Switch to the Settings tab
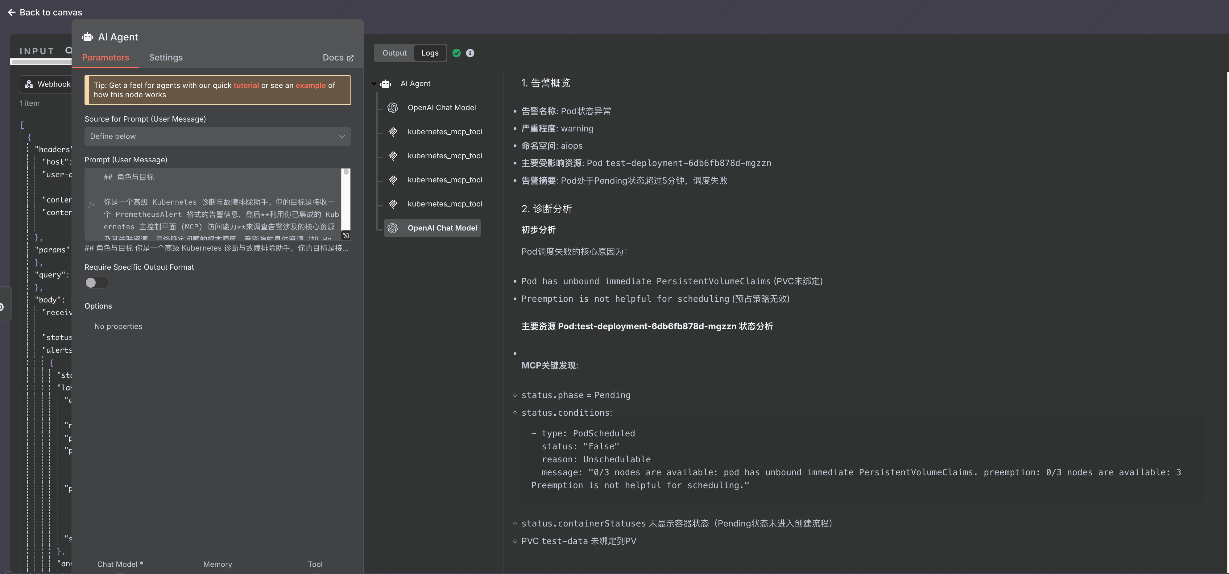This screenshot has height=574, width=1229. point(166,58)
